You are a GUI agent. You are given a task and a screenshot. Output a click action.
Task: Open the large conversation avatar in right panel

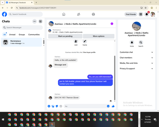pyautogui.click(x=136, y=26)
